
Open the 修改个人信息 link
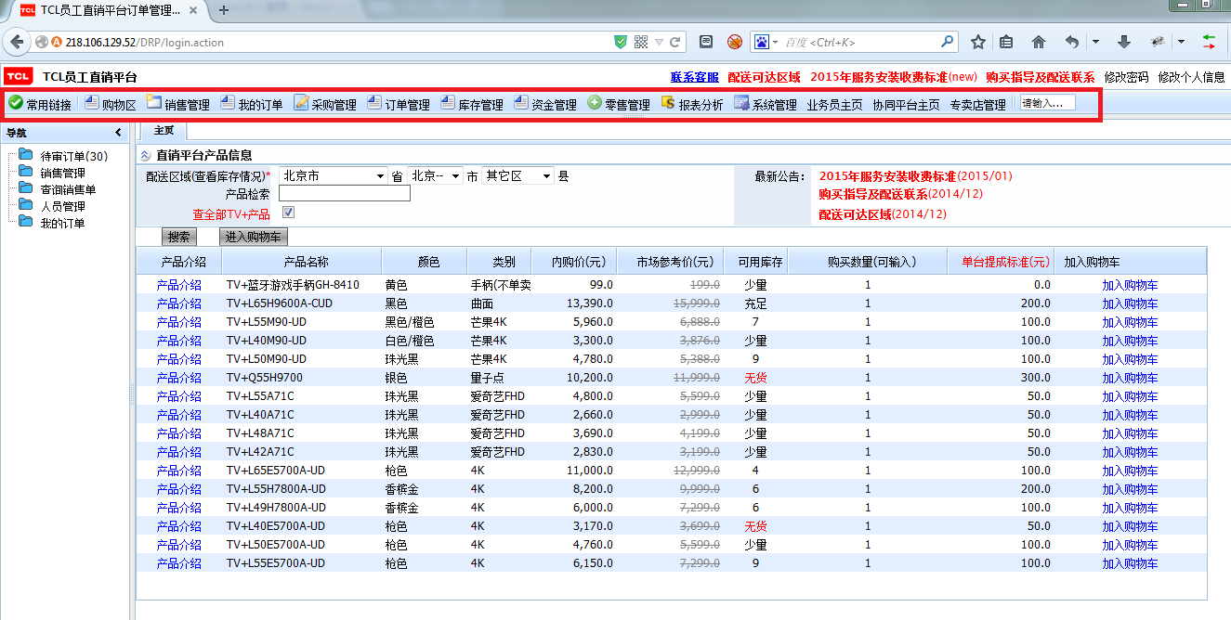click(x=1191, y=77)
